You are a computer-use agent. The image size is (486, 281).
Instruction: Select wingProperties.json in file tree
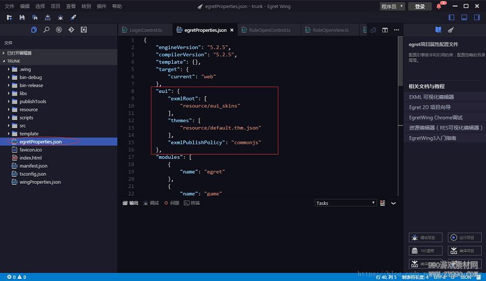pos(59,182)
